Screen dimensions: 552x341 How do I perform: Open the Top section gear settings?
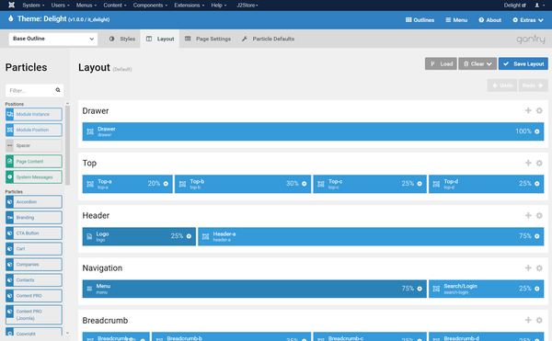click(539, 163)
